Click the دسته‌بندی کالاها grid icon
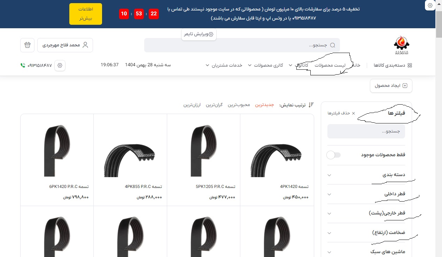This screenshot has height=257, width=442. click(x=410, y=65)
